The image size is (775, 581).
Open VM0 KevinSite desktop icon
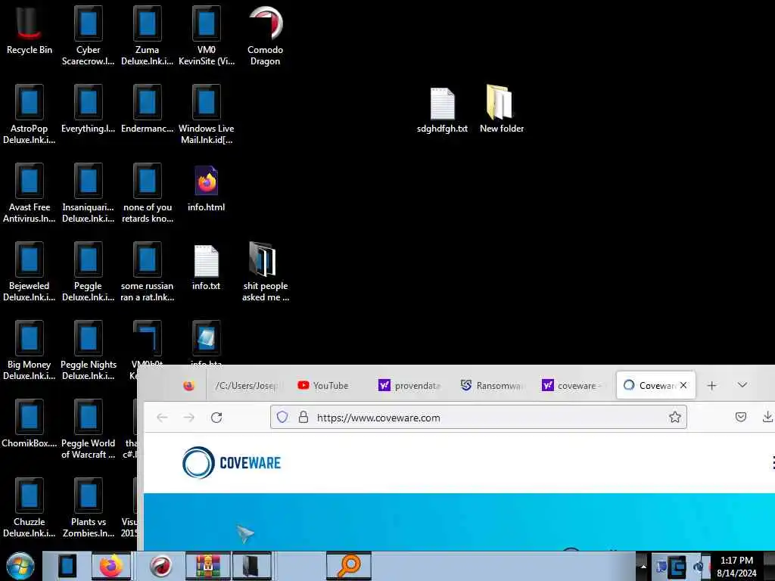point(207,36)
